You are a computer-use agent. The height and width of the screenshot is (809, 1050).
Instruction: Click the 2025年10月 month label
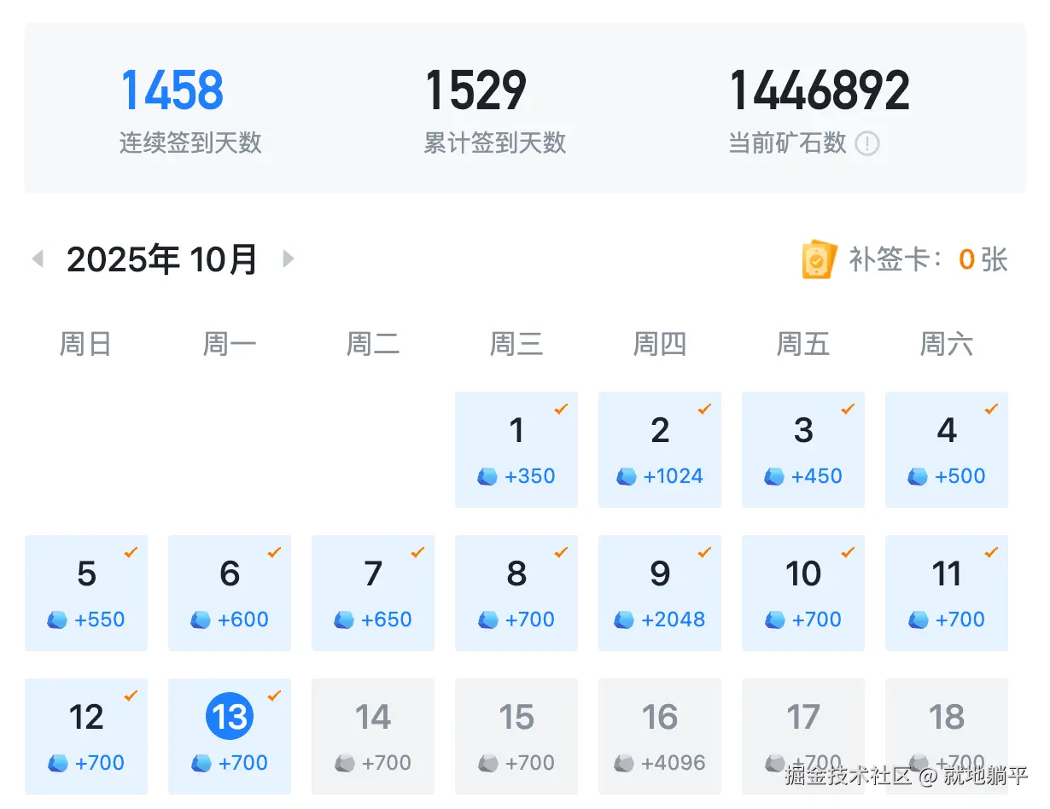[x=162, y=259]
